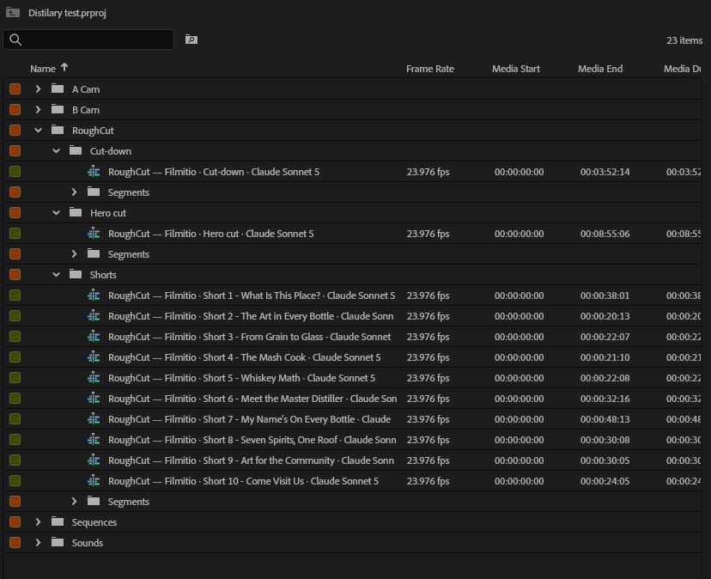Click the Media Start value of Short 9 row
Screen dimensions: 711x579
tap(520, 460)
